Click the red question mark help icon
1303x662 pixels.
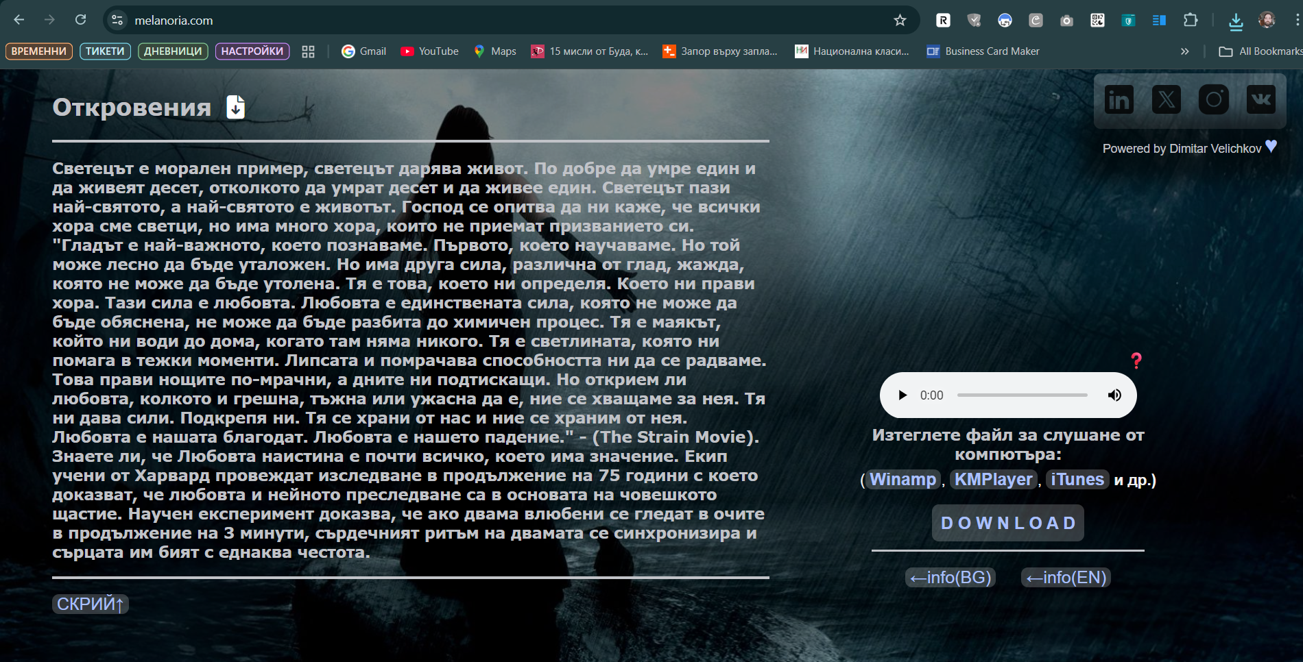[x=1136, y=360]
